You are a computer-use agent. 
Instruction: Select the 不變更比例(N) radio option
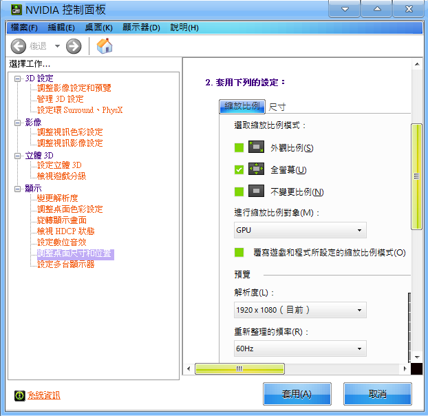click(239, 191)
